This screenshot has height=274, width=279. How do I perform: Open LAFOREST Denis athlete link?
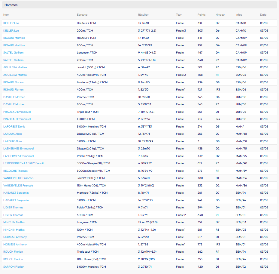[x=14, y=127]
